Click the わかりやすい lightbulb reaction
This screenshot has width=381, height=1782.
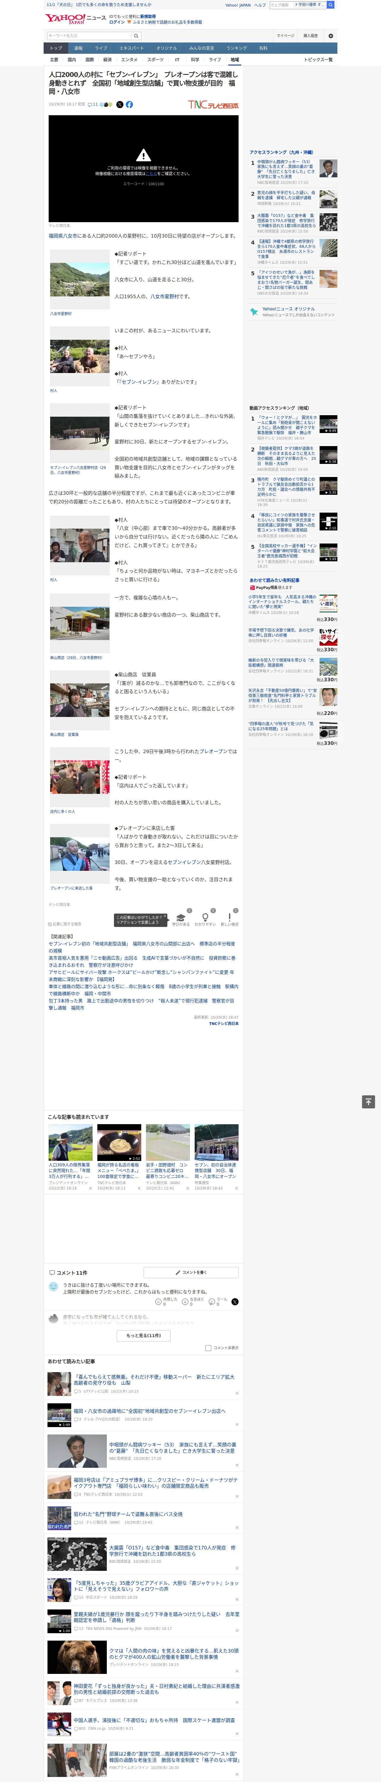coord(205,917)
